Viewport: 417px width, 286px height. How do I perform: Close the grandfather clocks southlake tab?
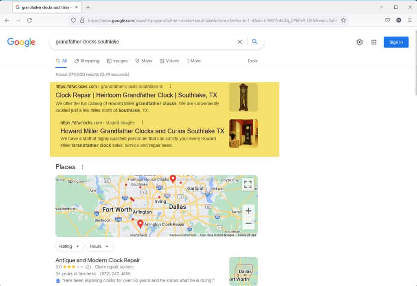tap(76, 7)
